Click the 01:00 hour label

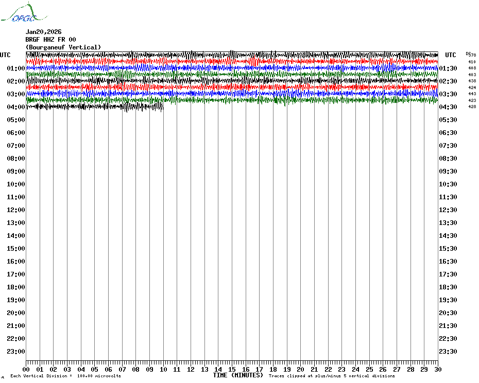[16, 68]
